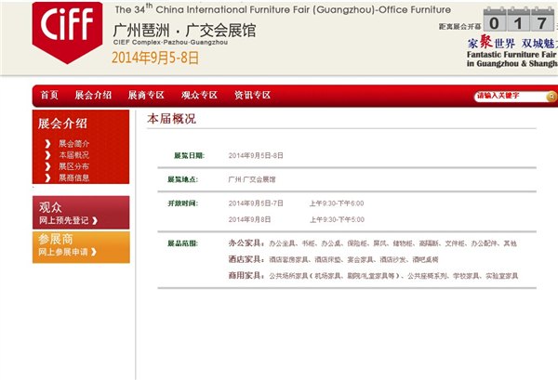Click the 酒店家具 category heading
This screenshot has width=558, height=380.
point(246,259)
